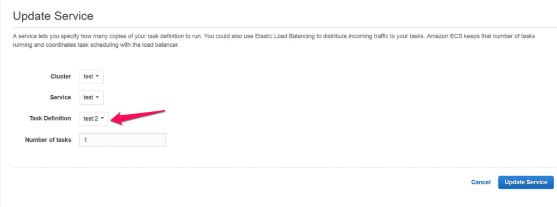Select the value 1 in tasks field
557x207 pixels.
85,140
